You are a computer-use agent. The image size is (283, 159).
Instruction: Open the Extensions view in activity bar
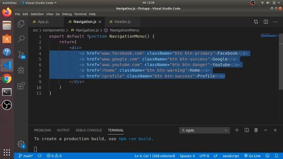(x=21, y=86)
